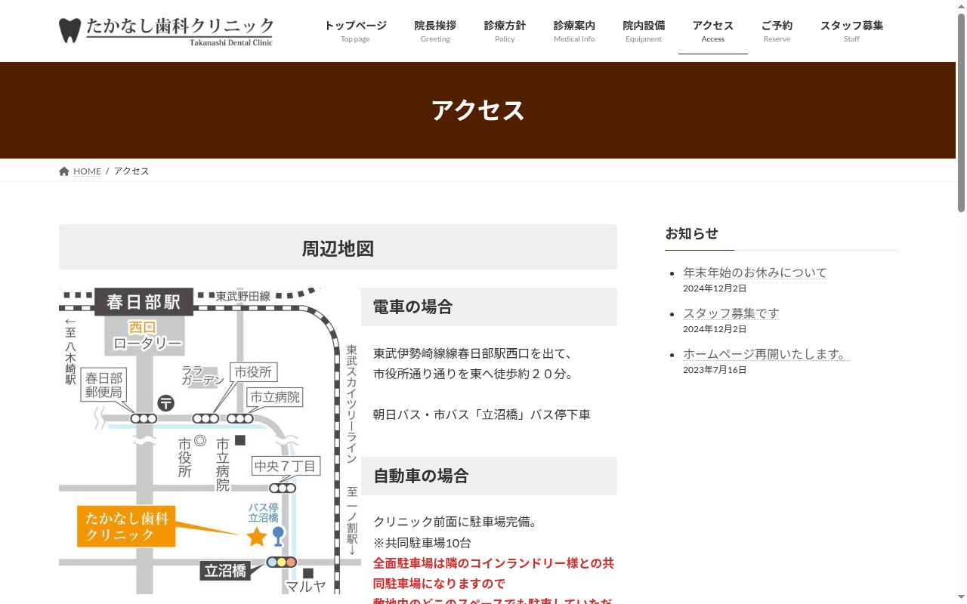Click the text ※共同駐車場10台
This screenshot has height=604, width=967.
422,543
